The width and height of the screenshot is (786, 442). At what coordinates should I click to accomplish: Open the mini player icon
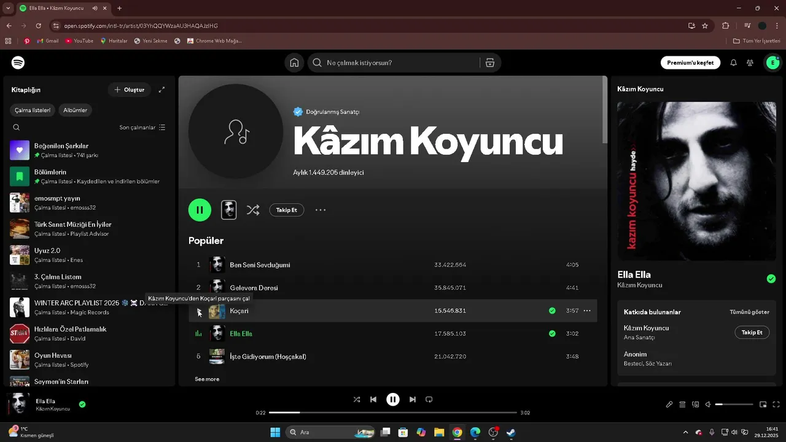[x=763, y=405]
